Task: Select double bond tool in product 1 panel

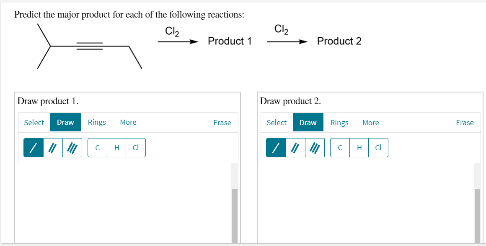Action: (x=53, y=148)
